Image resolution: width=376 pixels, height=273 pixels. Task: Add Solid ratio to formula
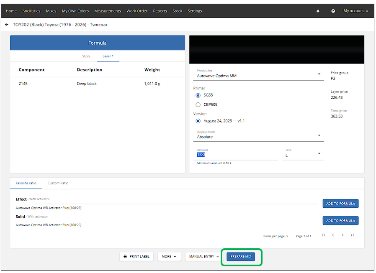click(x=340, y=221)
